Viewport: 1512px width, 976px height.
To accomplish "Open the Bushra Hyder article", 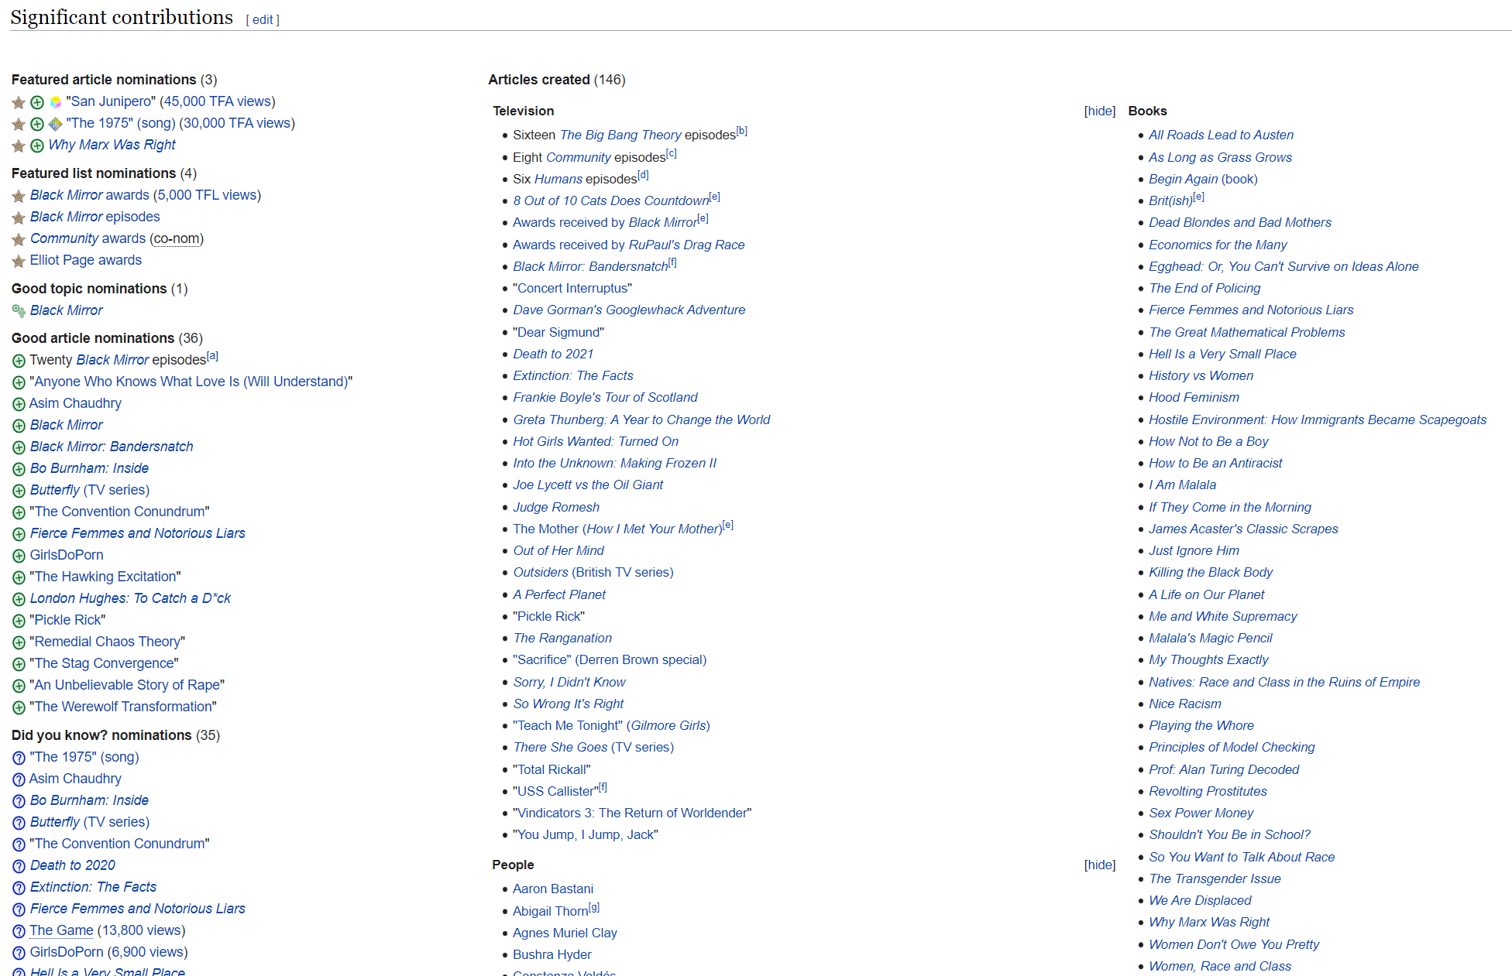I will (x=552, y=954).
